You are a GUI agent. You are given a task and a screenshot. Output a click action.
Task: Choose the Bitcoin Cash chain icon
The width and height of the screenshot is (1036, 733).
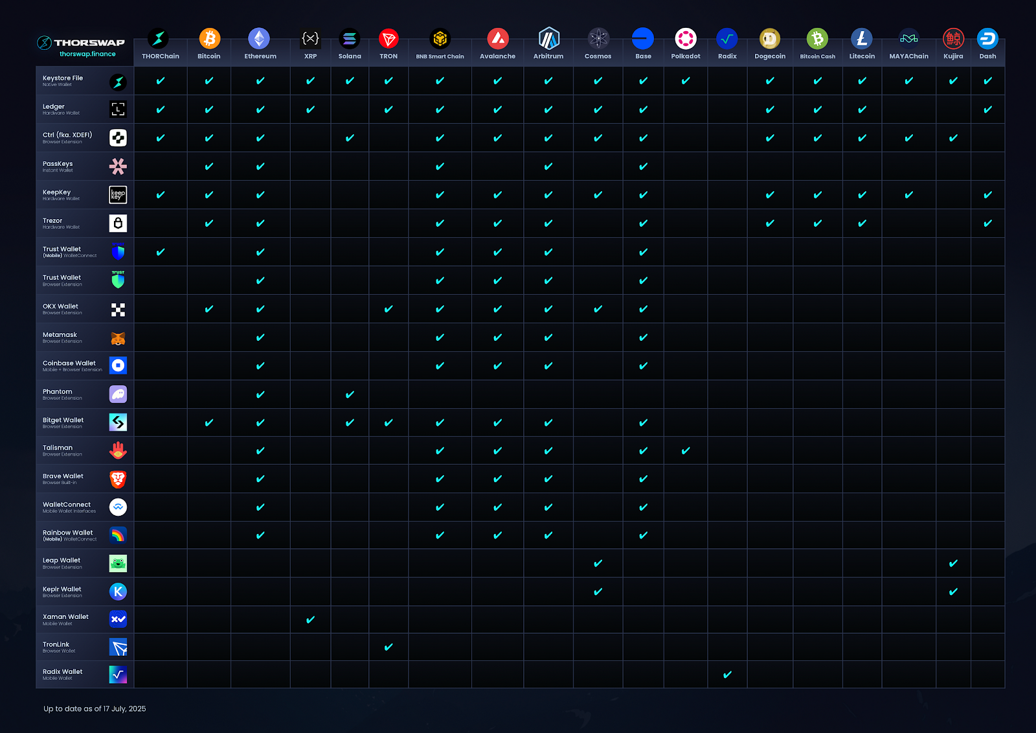(818, 39)
